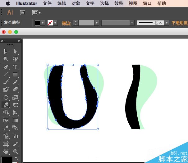Viewport: 188px width, 163px height.
Task: Open the fill color dropdown arrow
Action: coord(43,23)
